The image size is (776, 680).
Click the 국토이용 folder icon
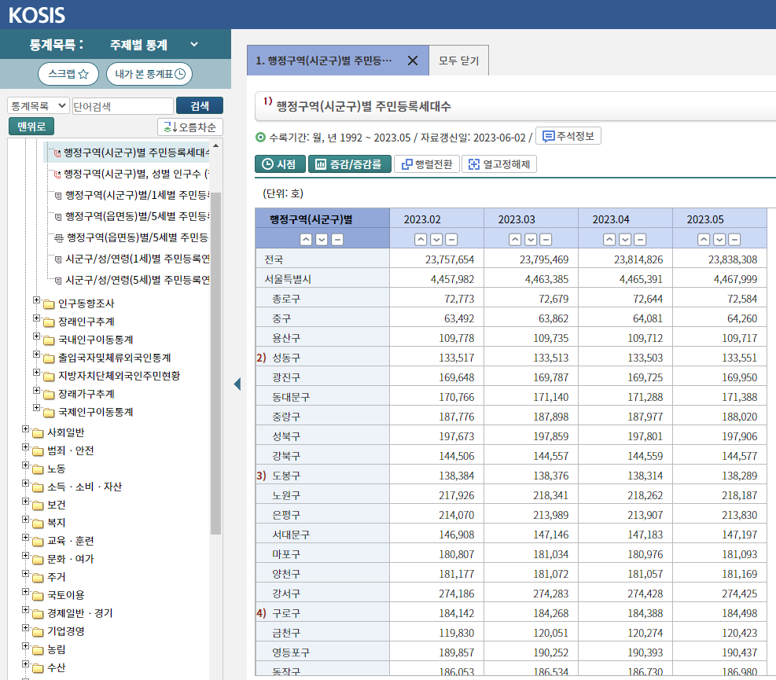[38, 596]
